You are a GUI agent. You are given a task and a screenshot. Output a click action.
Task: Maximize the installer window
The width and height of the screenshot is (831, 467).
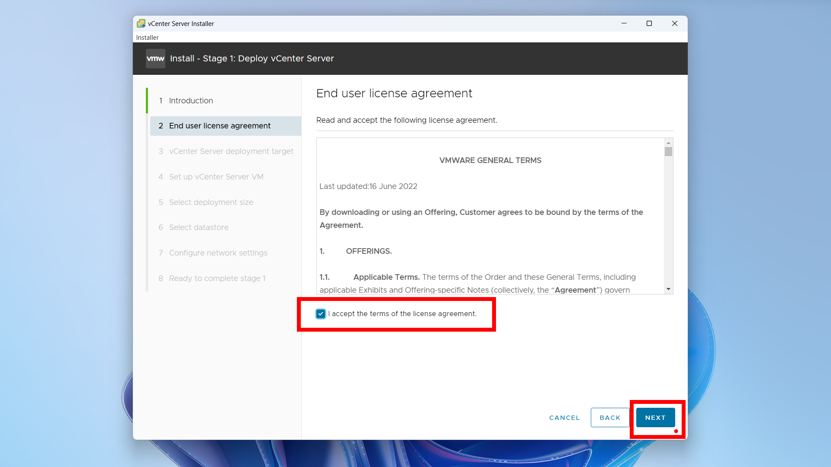pyautogui.click(x=649, y=23)
